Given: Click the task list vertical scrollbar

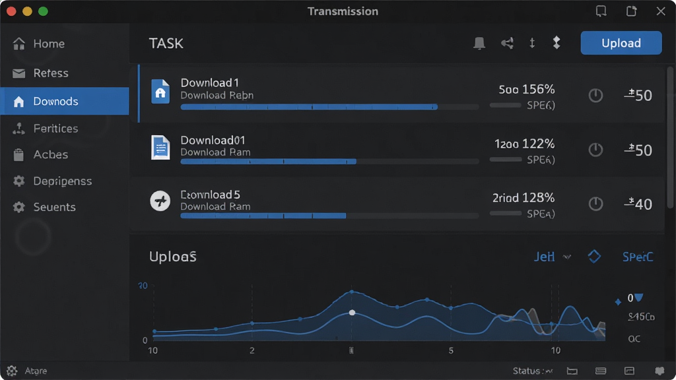Looking at the screenshot, I should click(x=671, y=138).
